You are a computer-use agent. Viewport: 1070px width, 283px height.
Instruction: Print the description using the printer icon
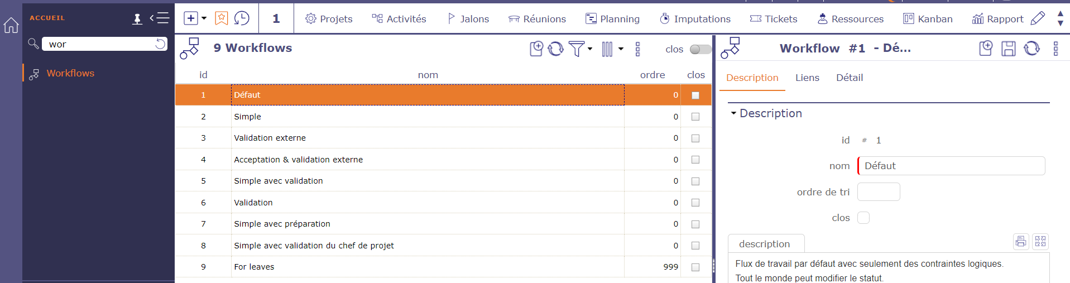click(1021, 241)
